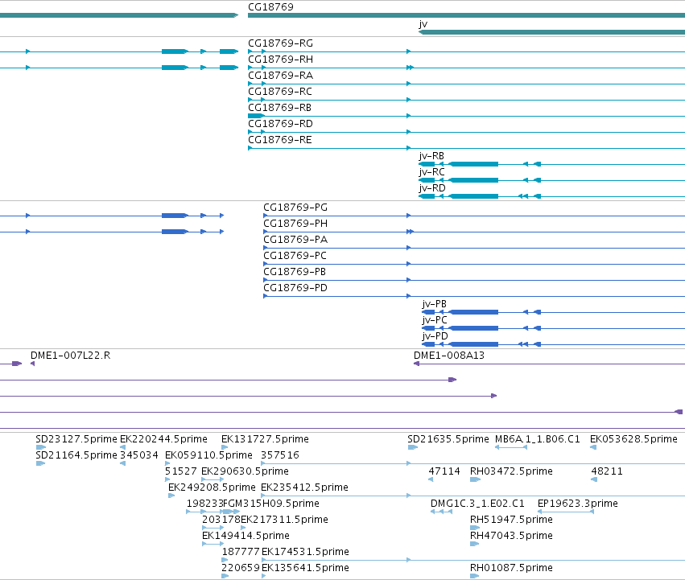Click the EK290630.5prime EST label

point(245,471)
